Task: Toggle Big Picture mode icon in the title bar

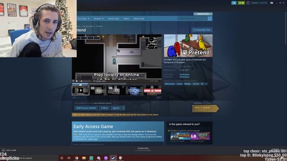Action: pyautogui.click(x=272, y=3)
